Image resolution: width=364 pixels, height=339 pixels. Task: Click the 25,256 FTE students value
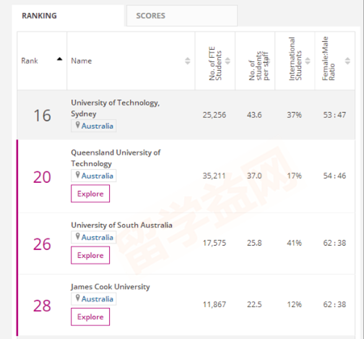[214, 115]
